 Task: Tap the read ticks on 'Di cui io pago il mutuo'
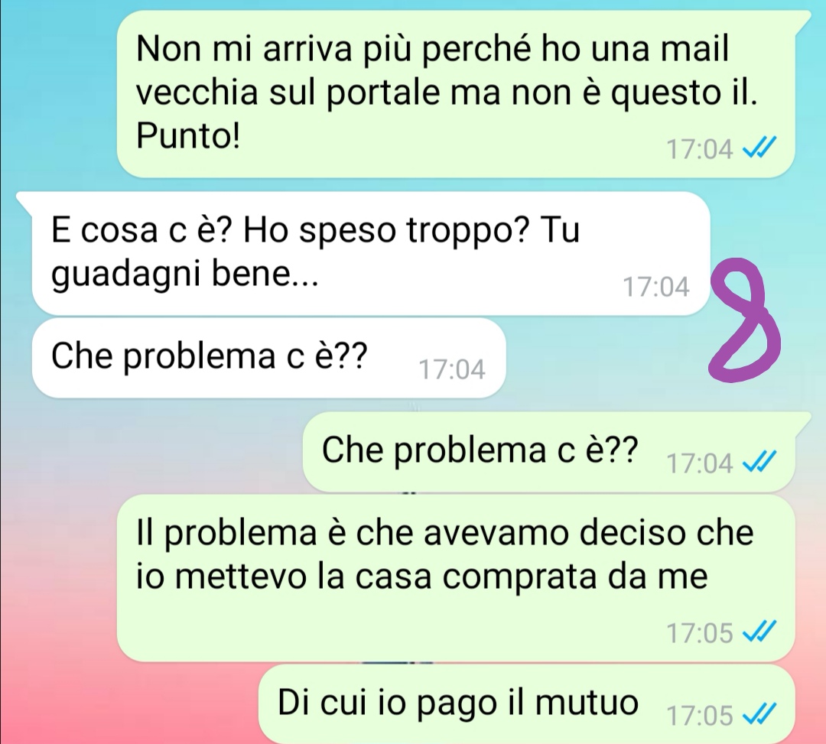[759, 716]
